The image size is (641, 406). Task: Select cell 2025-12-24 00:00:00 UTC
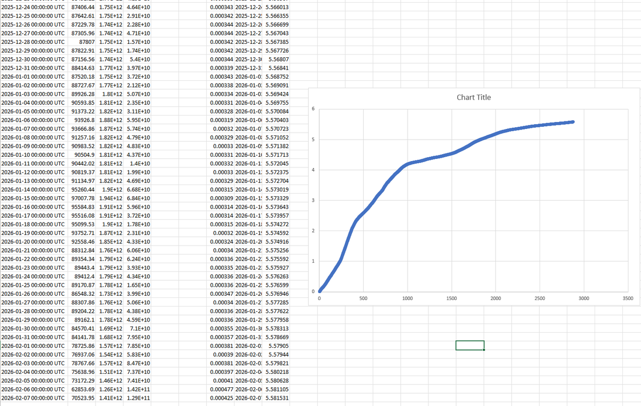(x=34, y=8)
